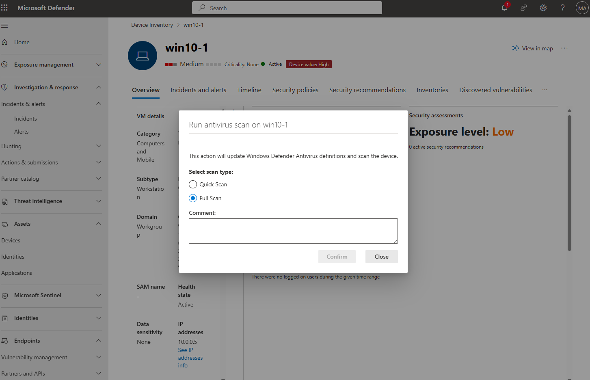Click the Comment text box

(x=293, y=231)
